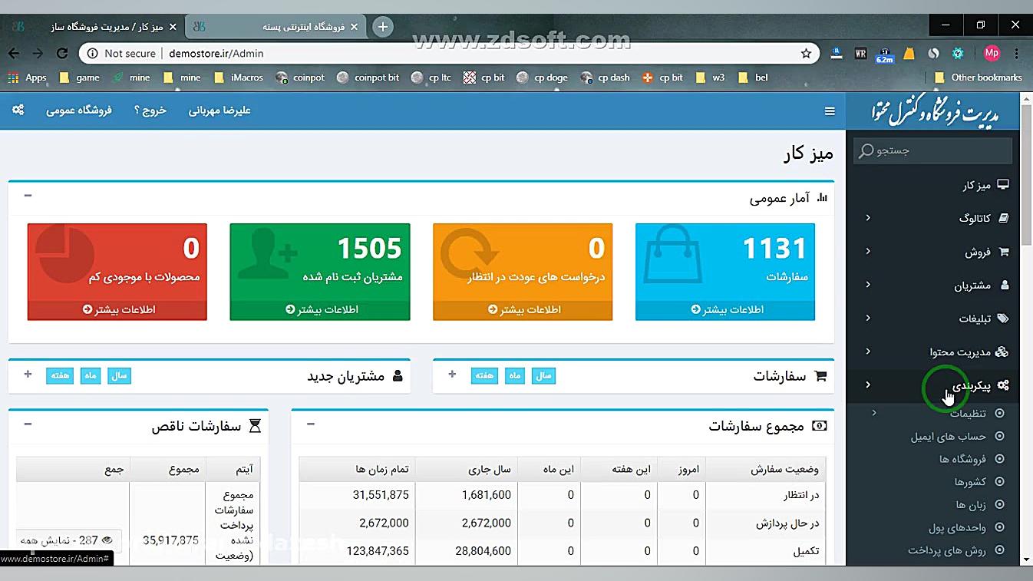Open the جستجو search field in the sidebar
The height and width of the screenshot is (581, 1033).
click(931, 150)
